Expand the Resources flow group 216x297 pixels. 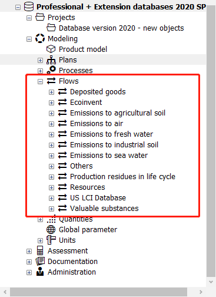pyautogui.click(x=51, y=187)
